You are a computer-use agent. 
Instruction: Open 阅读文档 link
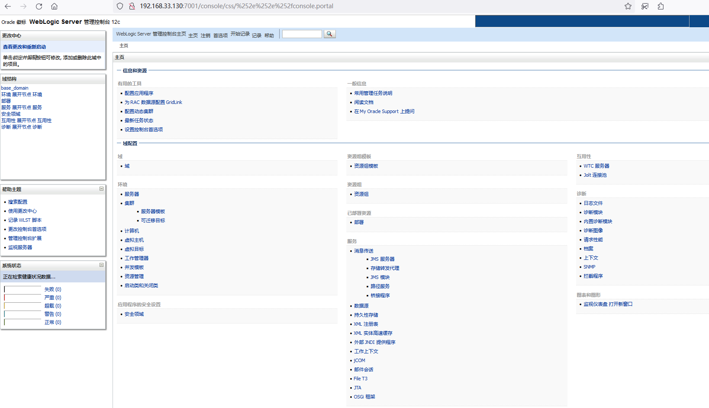tap(364, 102)
